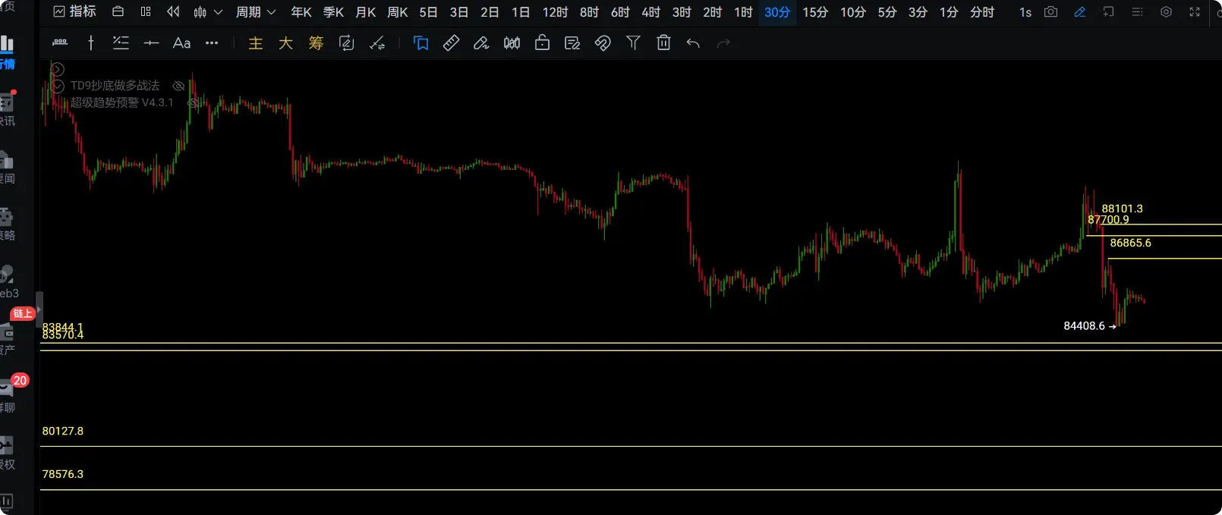Expand the left sidebar handle

(39, 309)
